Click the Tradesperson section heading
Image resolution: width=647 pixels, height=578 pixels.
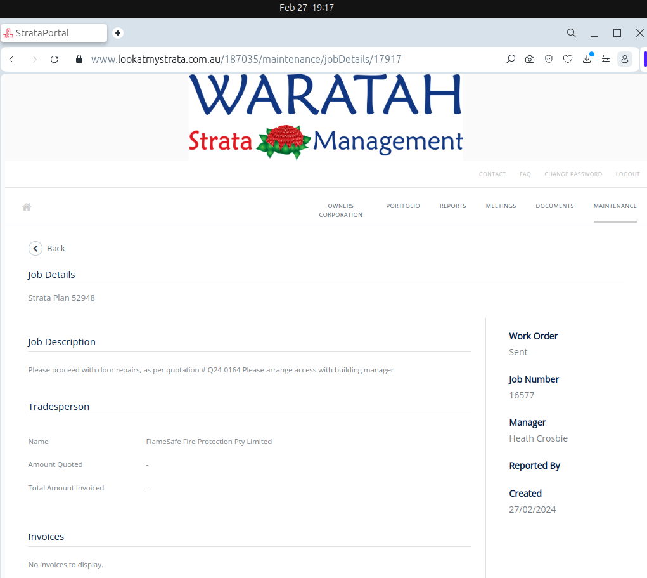pos(58,407)
